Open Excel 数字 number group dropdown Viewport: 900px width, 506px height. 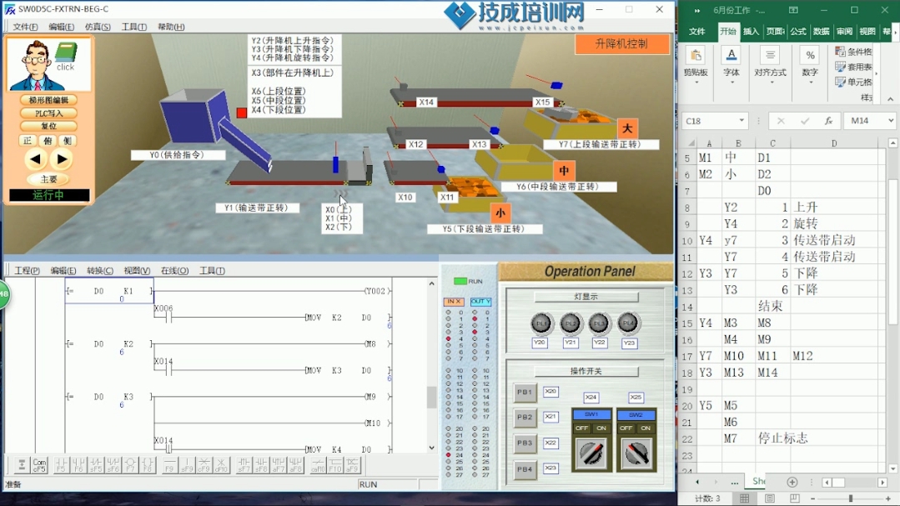click(810, 83)
